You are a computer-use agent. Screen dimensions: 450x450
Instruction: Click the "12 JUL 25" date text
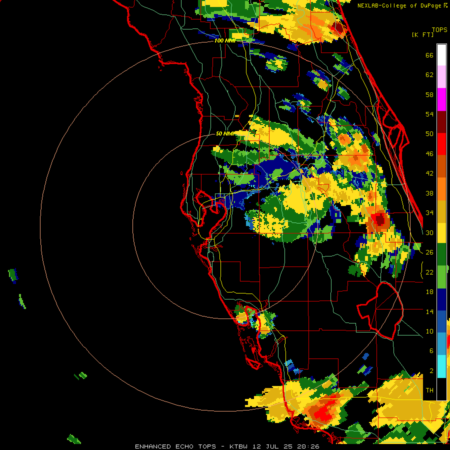(273, 446)
